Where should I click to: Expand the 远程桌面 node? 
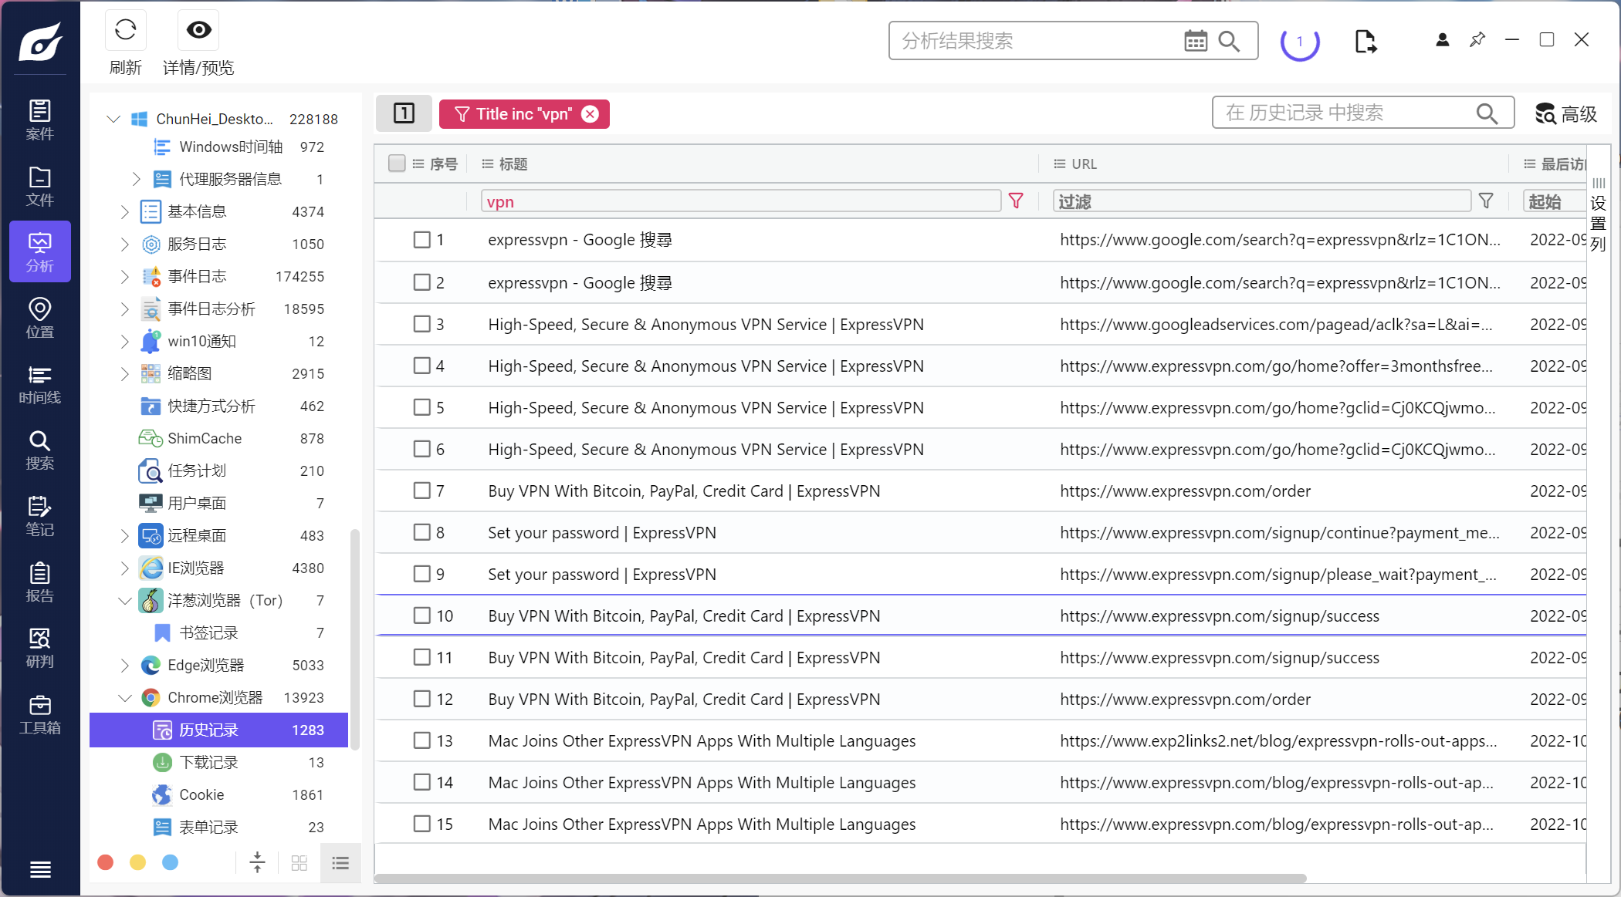point(124,535)
